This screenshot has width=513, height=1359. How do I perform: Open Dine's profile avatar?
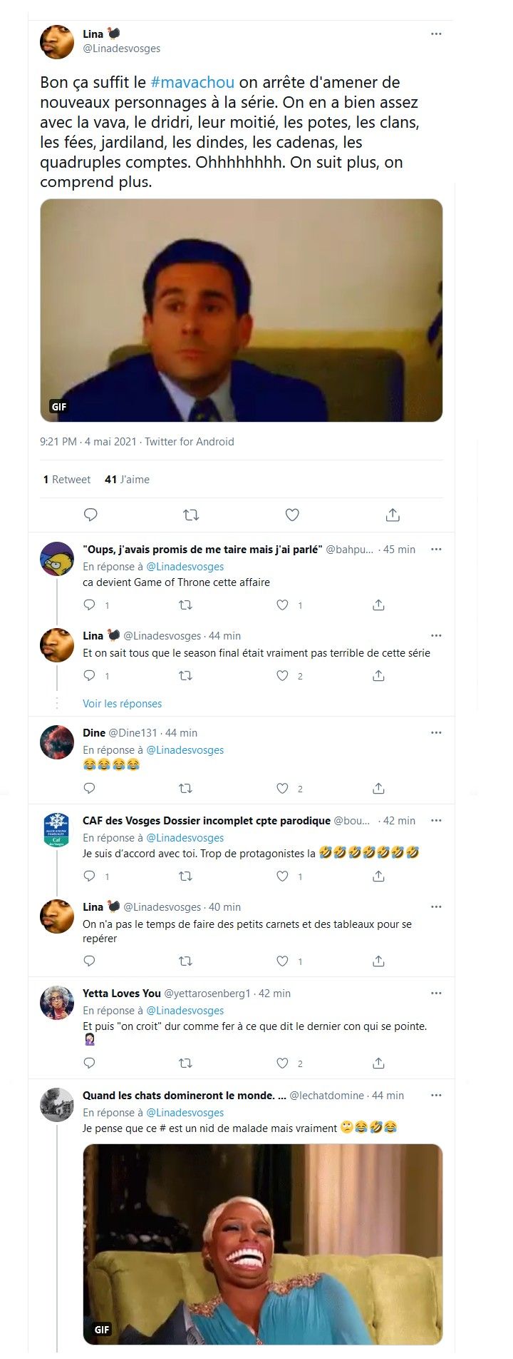point(57,742)
